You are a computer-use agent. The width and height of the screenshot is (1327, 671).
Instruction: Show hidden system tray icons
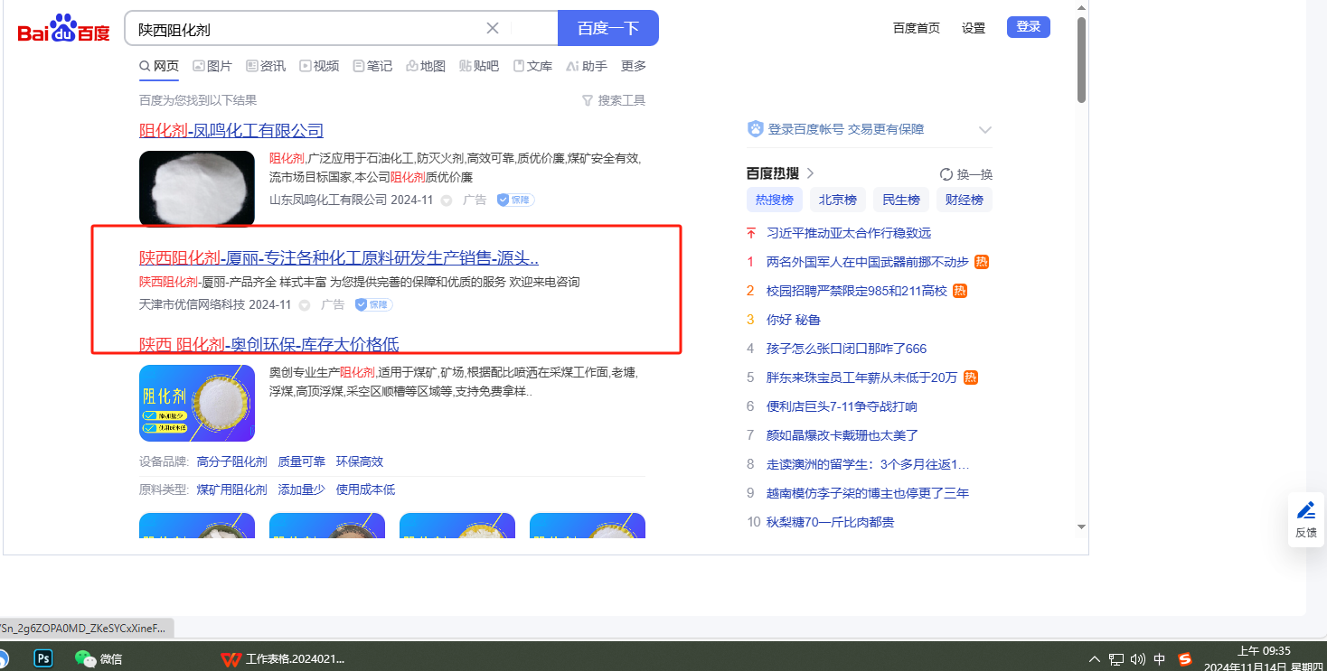point(1095,659)
